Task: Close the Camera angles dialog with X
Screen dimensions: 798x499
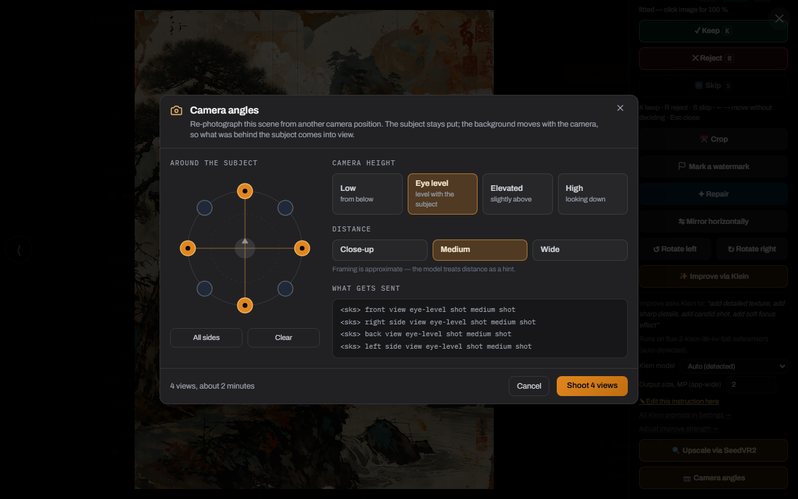Action: (x=620, y=108)
